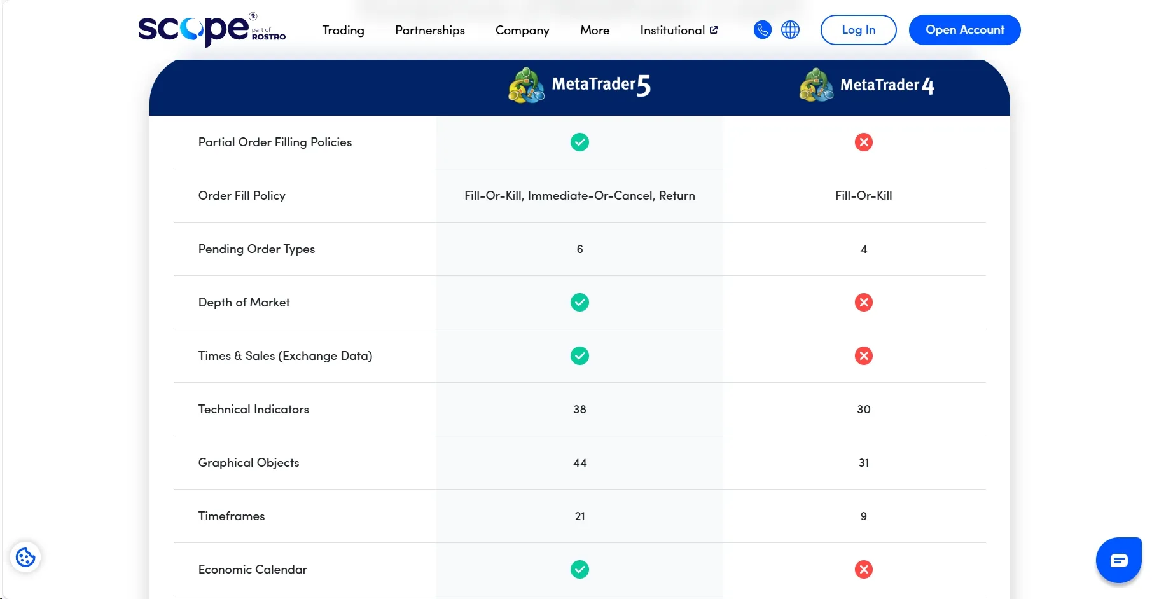Click MT4 red cross for Times & Sales
The width and height of the screenshot is (1152, 599).
pos(864,356)
